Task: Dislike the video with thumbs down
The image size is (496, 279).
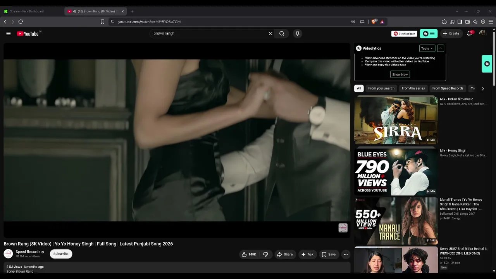Action: (266, 255)
